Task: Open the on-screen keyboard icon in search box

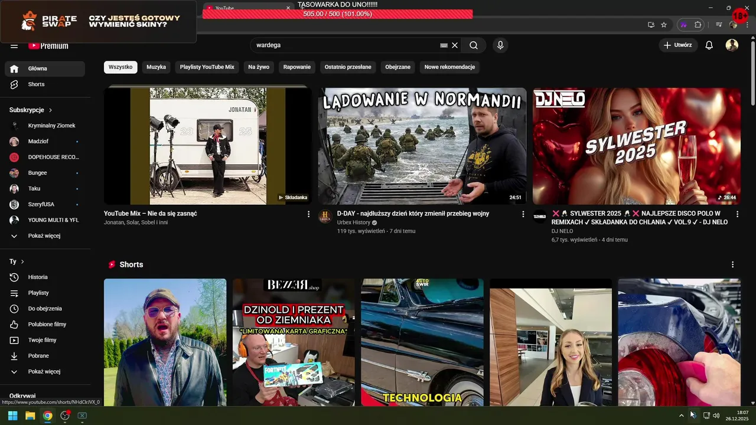Action: 444,45
